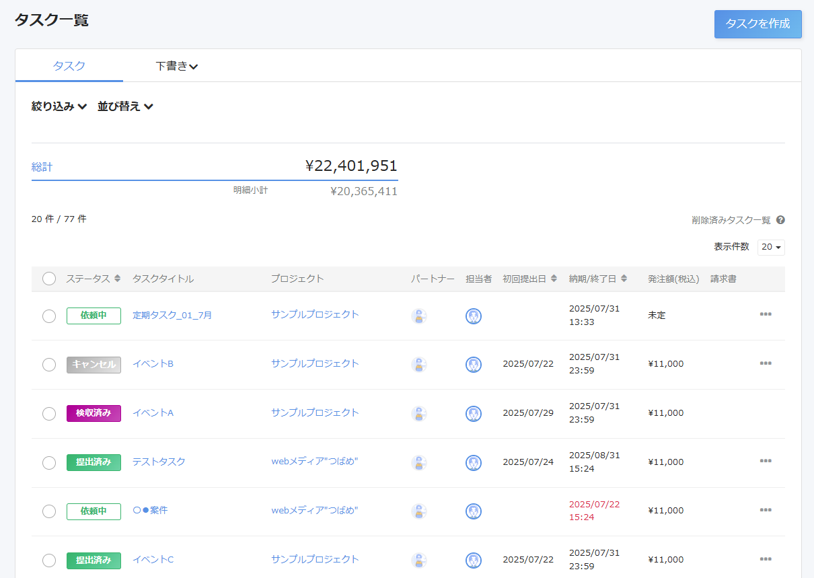Sort by 初回提出日 column arrows

click(x=554, y=279)
